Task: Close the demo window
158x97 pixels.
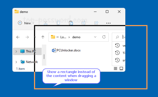Action: pos(119,12)
